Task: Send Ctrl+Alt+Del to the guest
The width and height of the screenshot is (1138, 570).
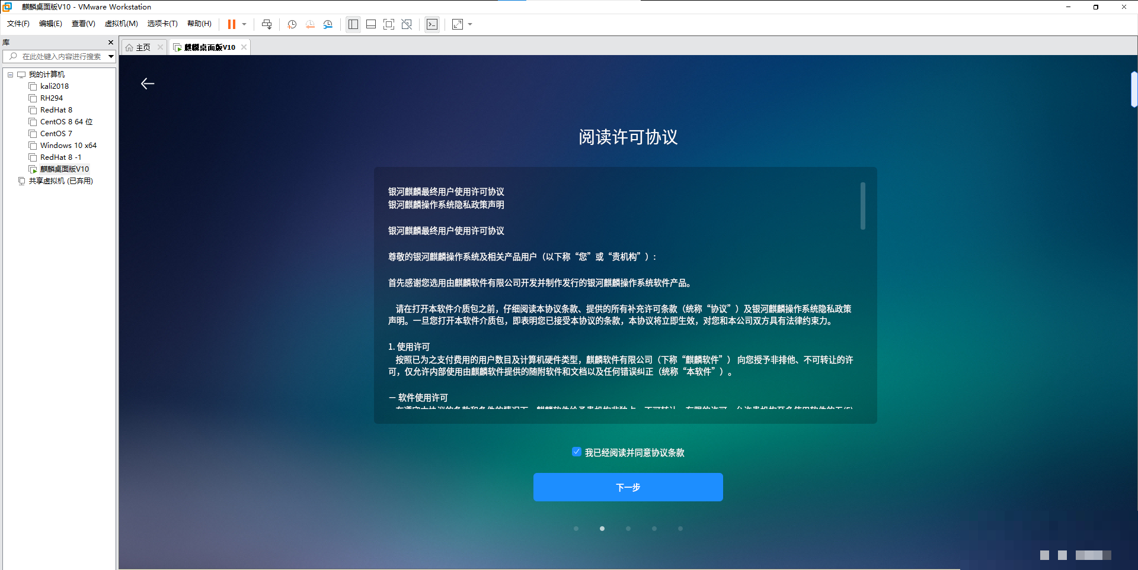Action: click(x=267, y=24)
